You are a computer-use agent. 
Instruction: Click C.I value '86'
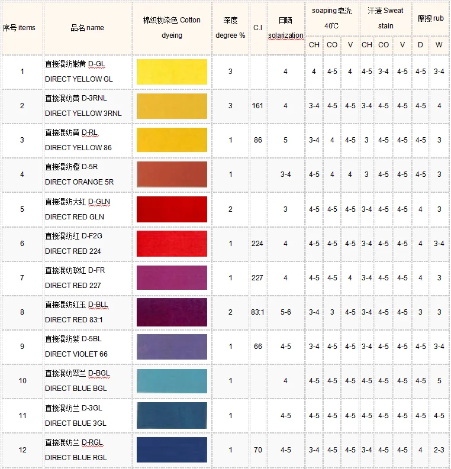pyautogui.click(x=258, y=140)
